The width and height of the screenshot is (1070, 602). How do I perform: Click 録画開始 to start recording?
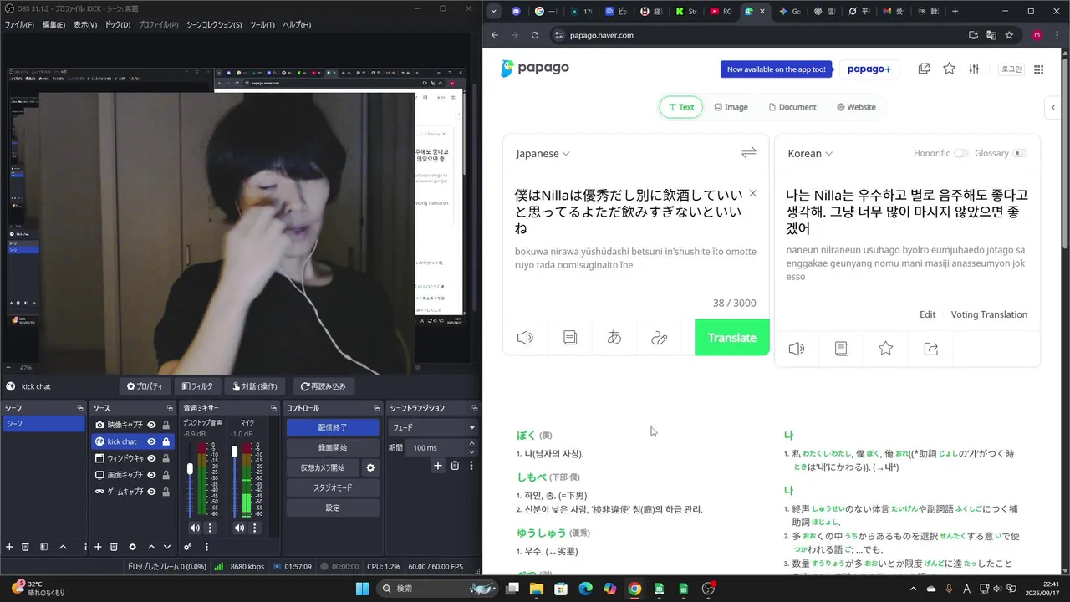point(333,447)
